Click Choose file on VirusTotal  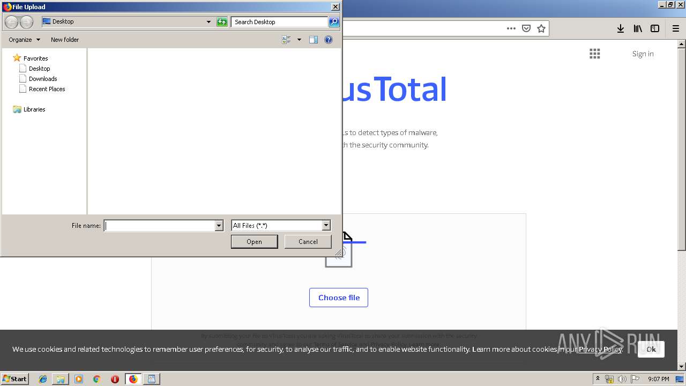pos(339,298)
